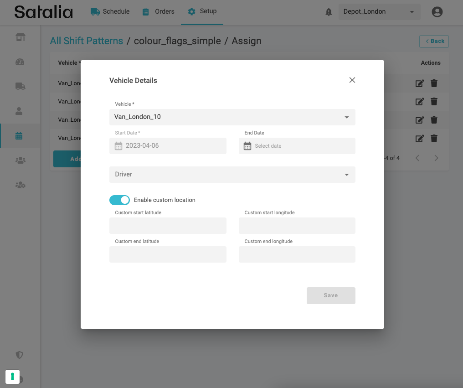463x388 pixels.
Task: Open the Depot_London depot selector
Action: pos(379,12)
